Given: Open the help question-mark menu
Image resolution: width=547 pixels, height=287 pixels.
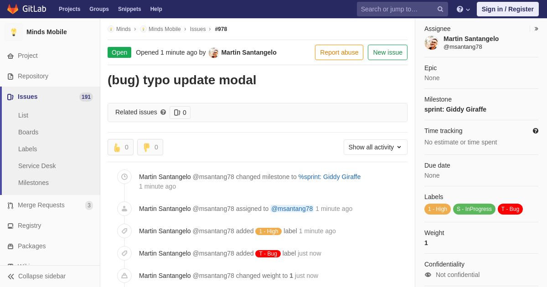Looking at the screenshot, I should 463,9.
